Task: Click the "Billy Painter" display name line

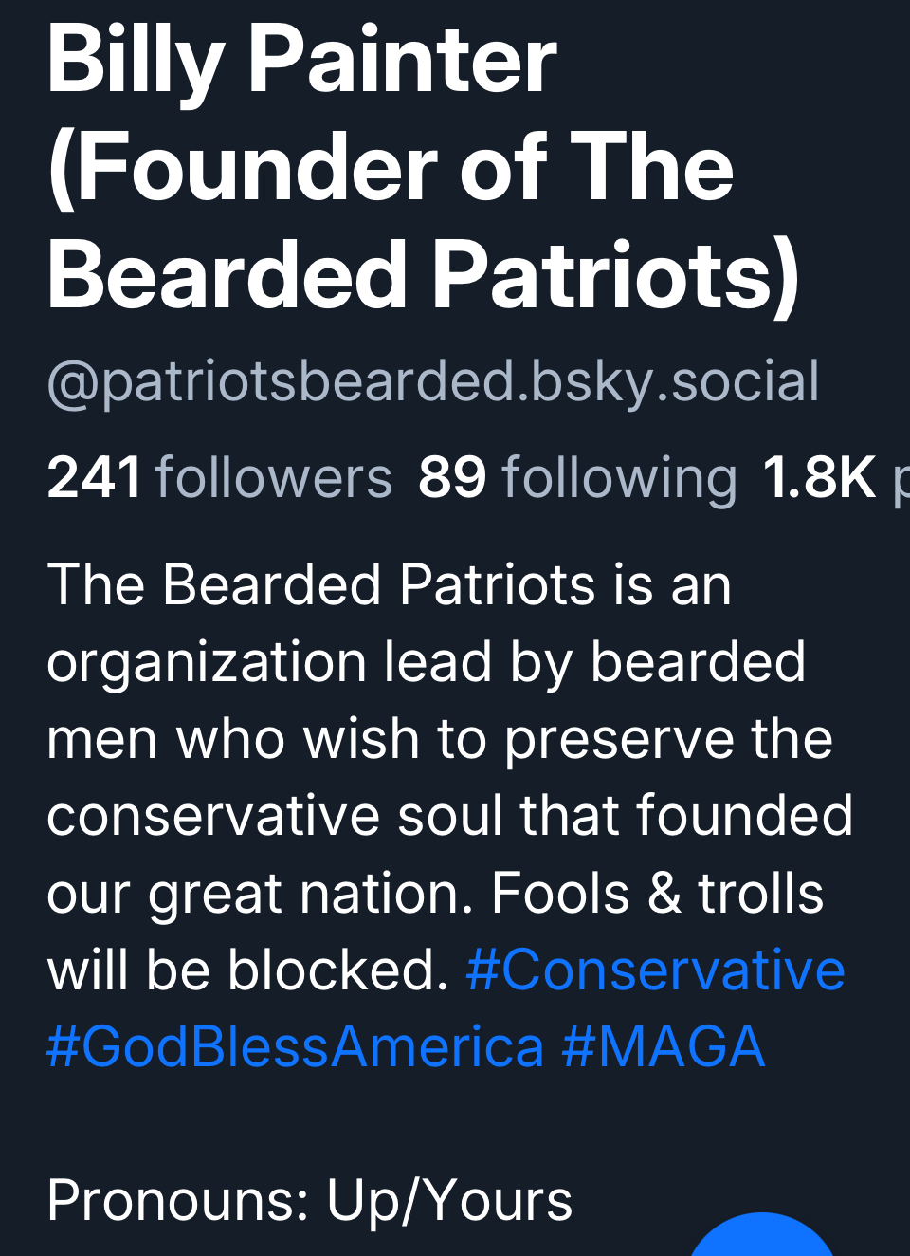Action: (302, 61)
